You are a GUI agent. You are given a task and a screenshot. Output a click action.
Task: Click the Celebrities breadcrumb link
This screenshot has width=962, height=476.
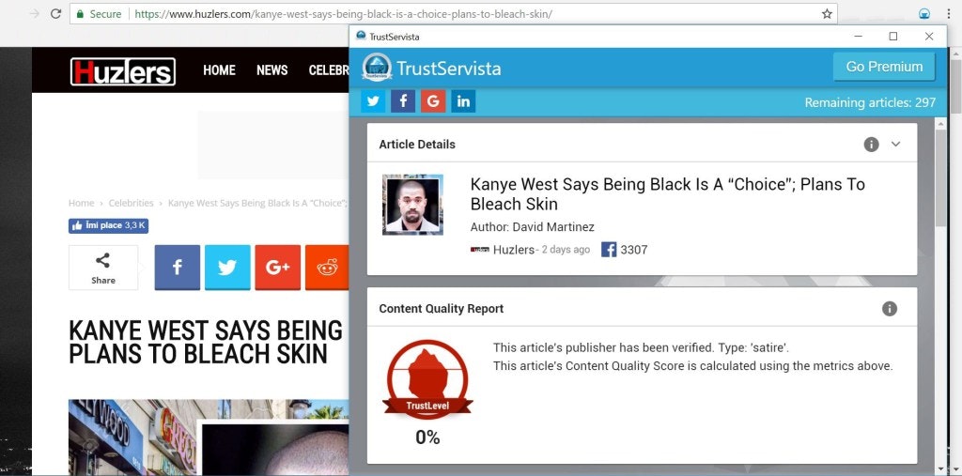131,203
